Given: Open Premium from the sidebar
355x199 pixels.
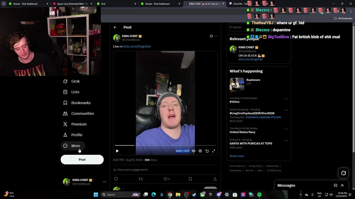Looking at the screenshot, I should [75, 124].
